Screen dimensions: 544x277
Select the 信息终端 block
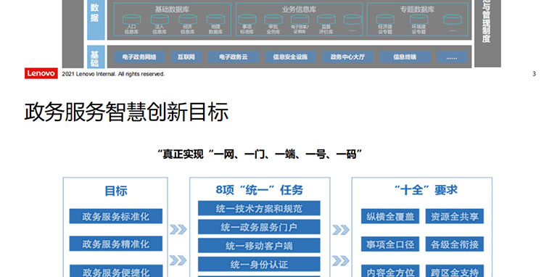pos(405,57)
